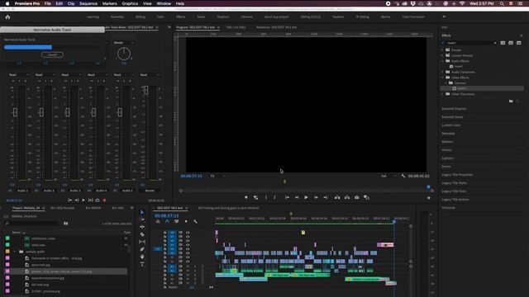Toggle Snap in the timeline
This screenshot has height=297, width=529.
[167, 221]
